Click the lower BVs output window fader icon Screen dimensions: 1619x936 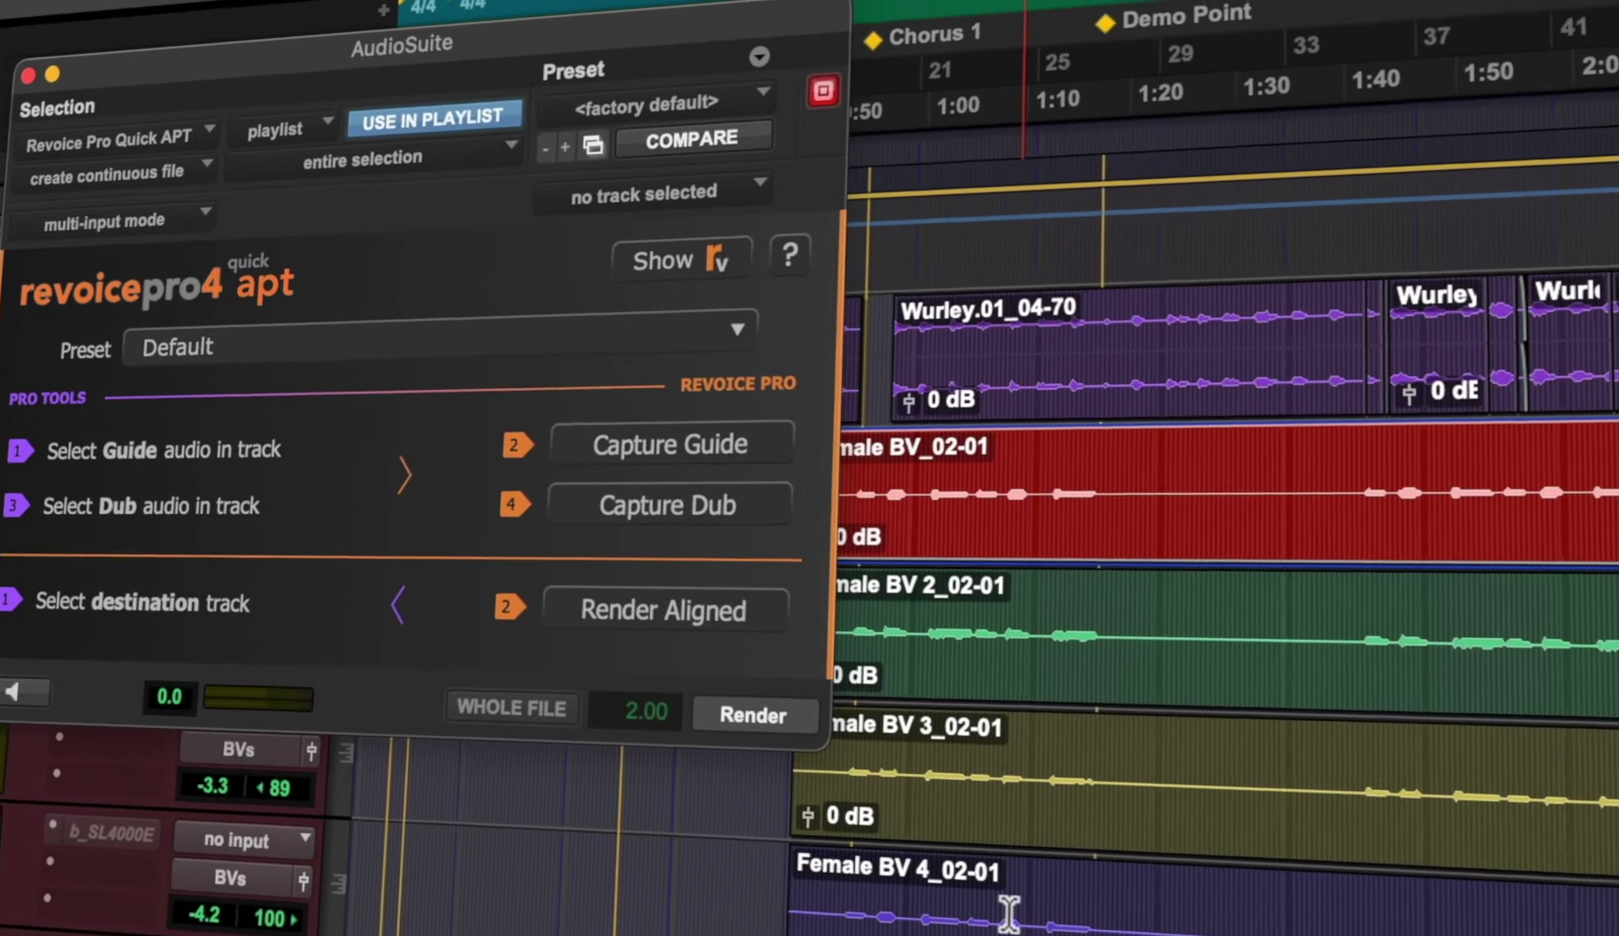tap(304, 881)
